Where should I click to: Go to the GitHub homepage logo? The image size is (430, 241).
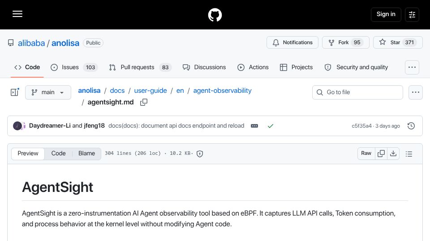(215, 14)
